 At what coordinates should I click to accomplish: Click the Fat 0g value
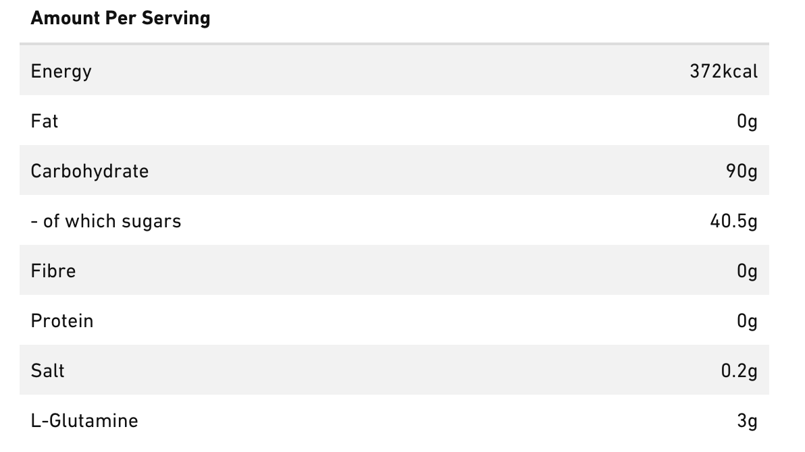click(747, 121)
